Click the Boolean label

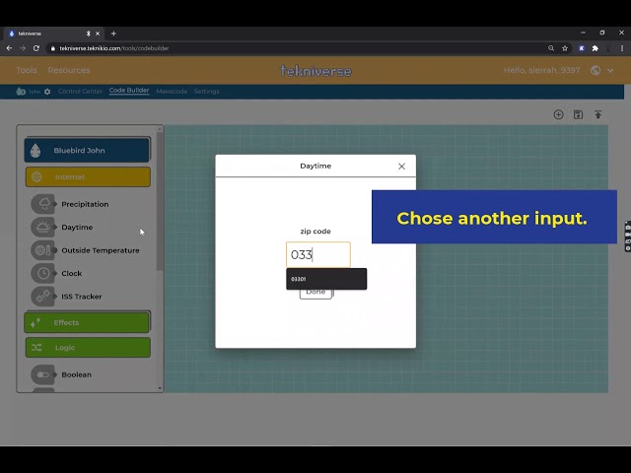click(x=77, y=374)
